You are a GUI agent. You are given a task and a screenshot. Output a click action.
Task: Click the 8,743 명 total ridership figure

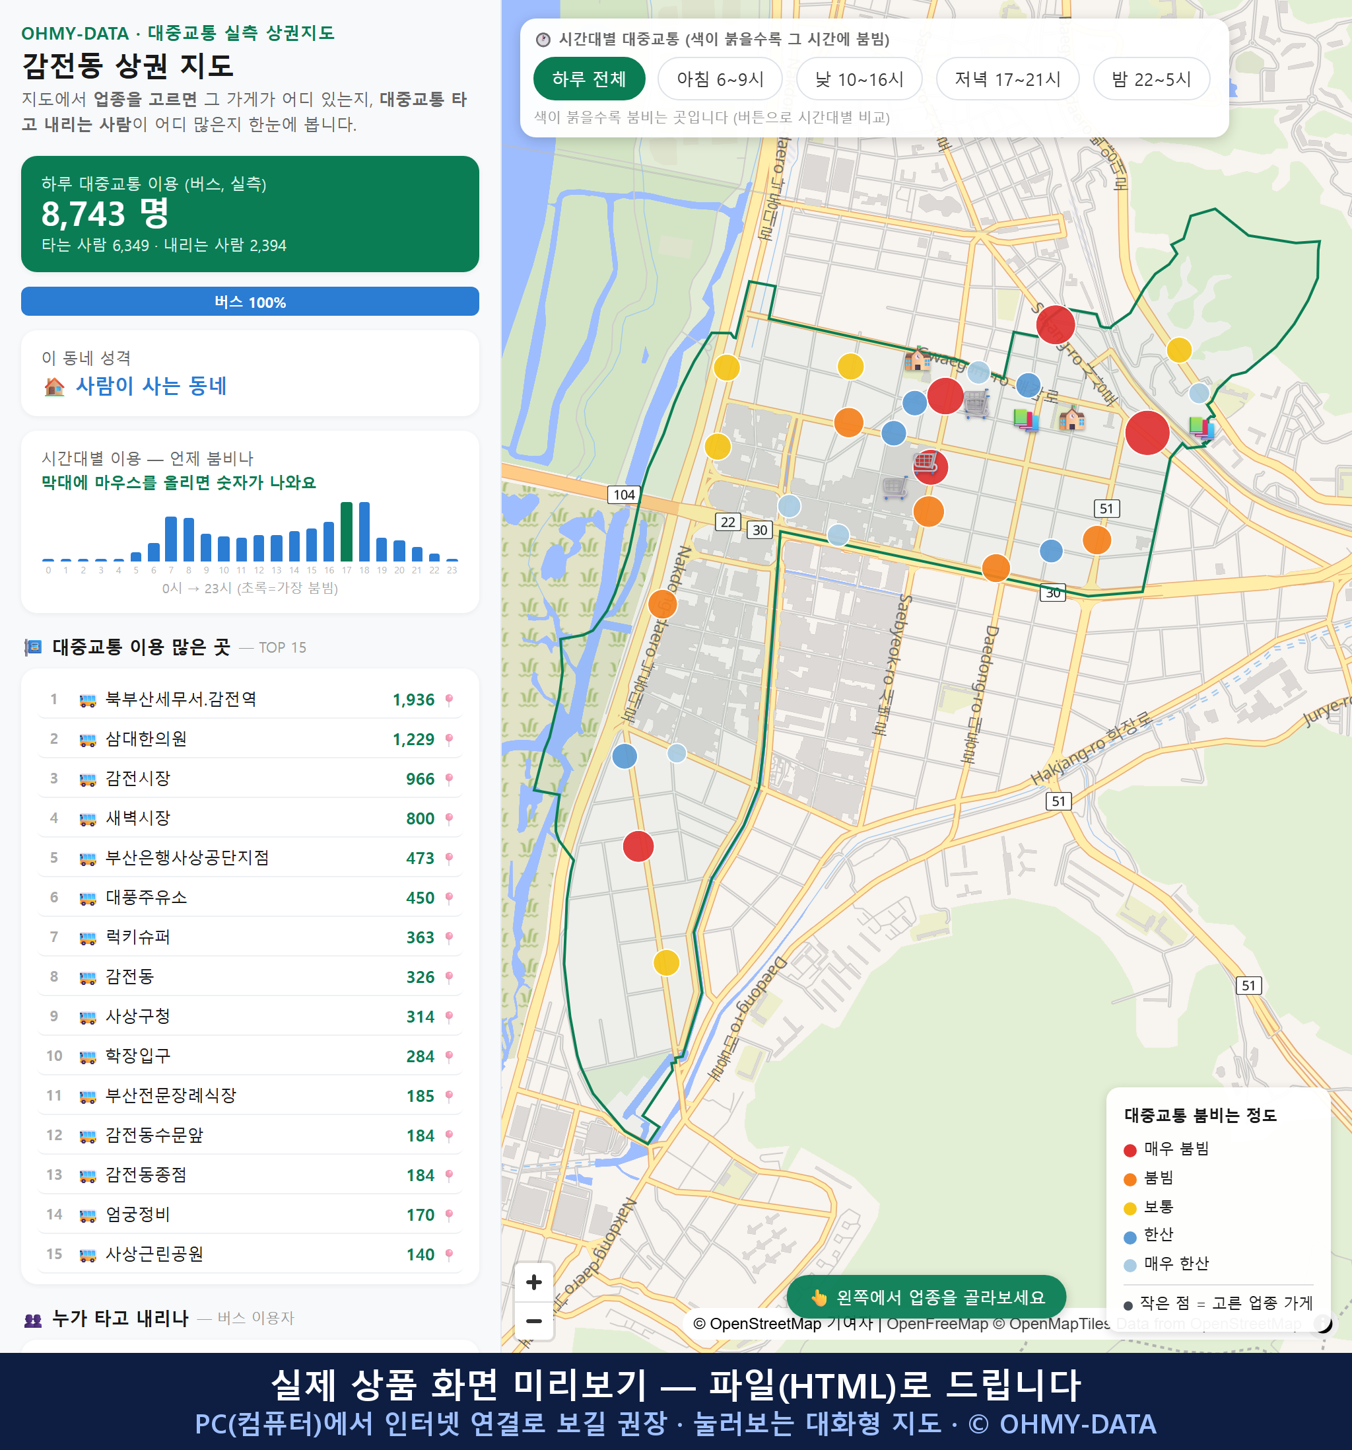point(105,213)
